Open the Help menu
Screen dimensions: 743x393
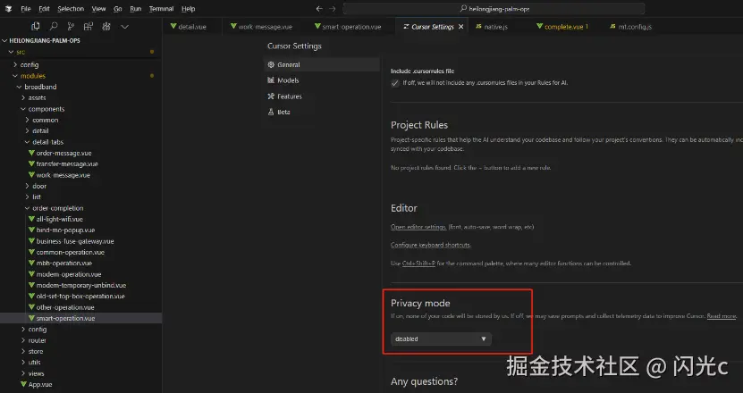click(188, 9)
